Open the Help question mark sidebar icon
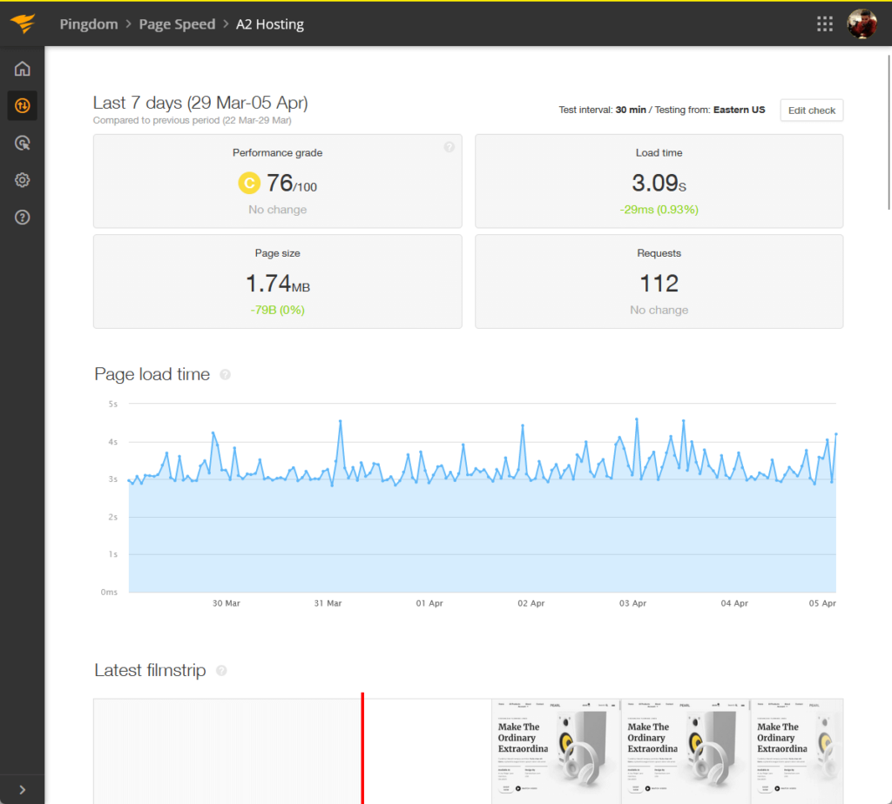 22,217
